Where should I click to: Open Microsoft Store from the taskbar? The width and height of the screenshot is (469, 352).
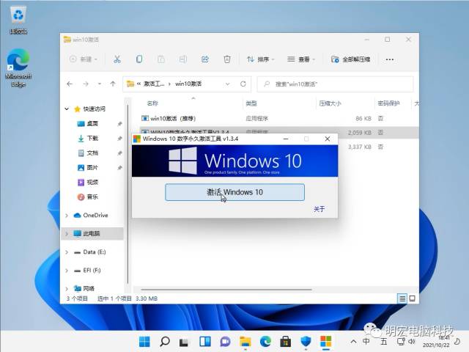[285, 341]
